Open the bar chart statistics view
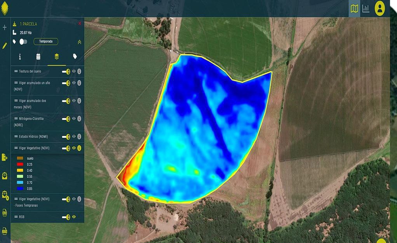 click(366, 9)
